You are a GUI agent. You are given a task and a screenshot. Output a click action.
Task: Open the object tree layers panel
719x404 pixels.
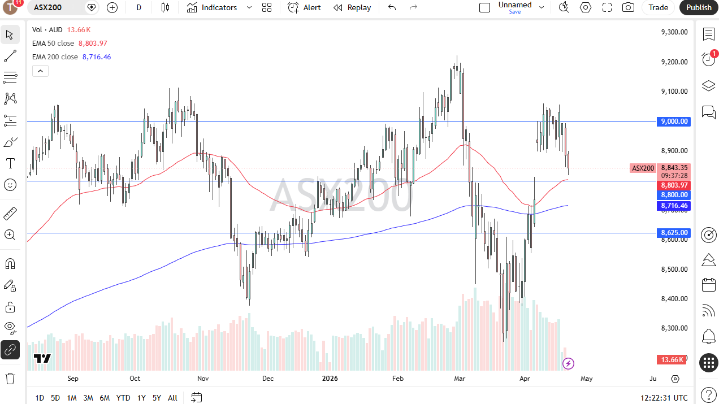(709, 86)
